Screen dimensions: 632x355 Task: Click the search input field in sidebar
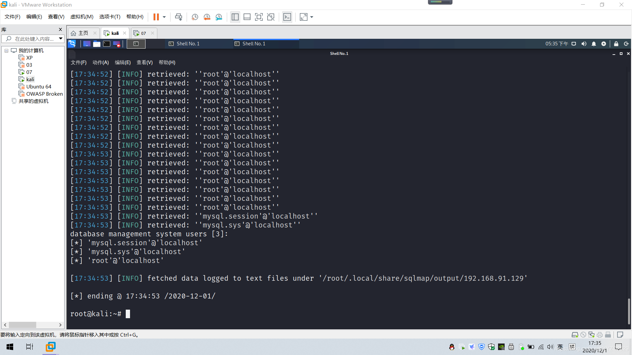coord(33,38)
